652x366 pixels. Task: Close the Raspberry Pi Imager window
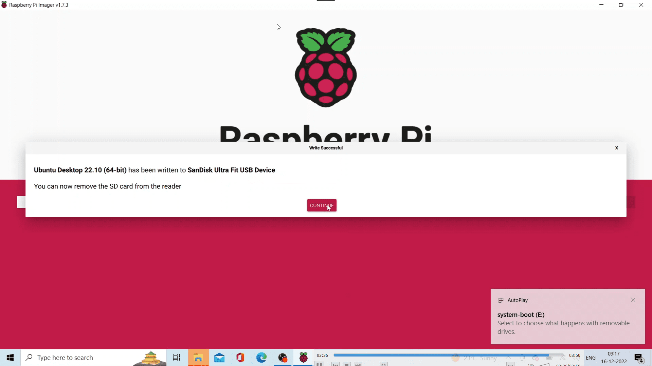tap(641, 5)
